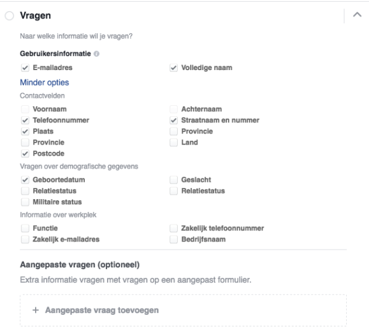Click the plus icon for custom question

[36, 310]
